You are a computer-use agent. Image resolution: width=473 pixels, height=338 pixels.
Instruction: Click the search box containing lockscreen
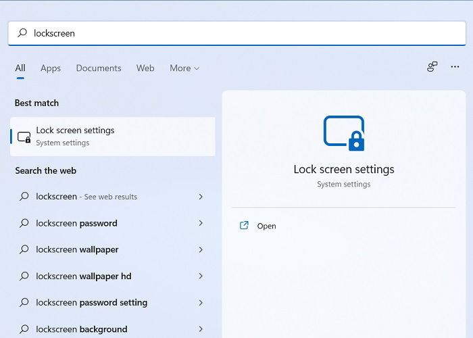pos(236,33)
